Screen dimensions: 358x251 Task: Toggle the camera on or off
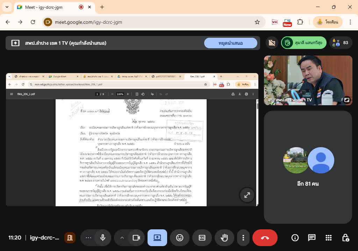tap(136, 238)
